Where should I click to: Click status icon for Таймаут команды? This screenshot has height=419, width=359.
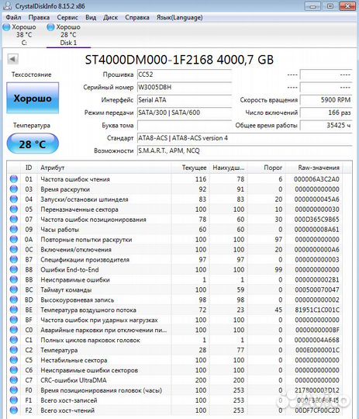point(14,289)
